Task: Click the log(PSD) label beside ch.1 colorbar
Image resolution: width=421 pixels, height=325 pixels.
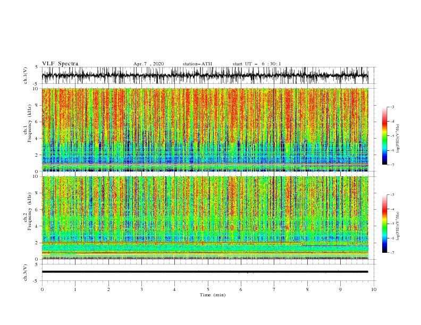Action: [x=398, y=139]
